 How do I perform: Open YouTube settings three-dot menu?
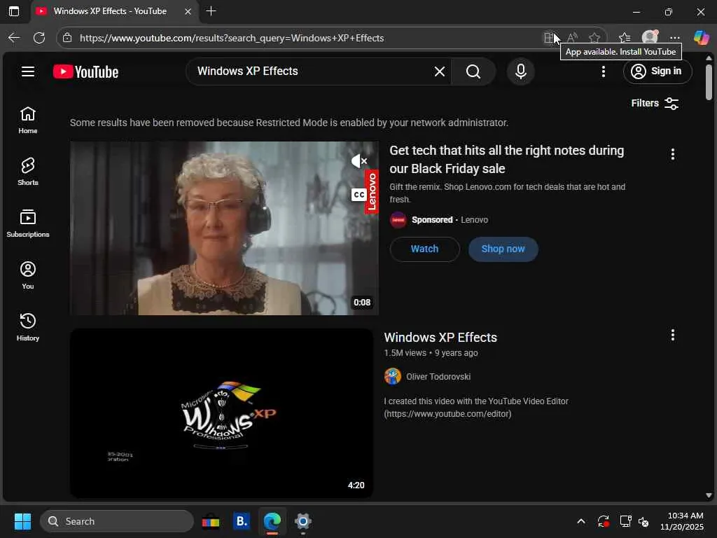point(603,71)
